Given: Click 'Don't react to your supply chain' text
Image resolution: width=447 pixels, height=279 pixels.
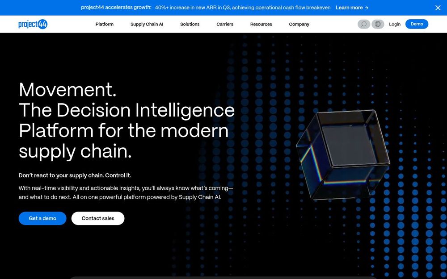Looking at the screenshot, I should (x=75, y=175).
